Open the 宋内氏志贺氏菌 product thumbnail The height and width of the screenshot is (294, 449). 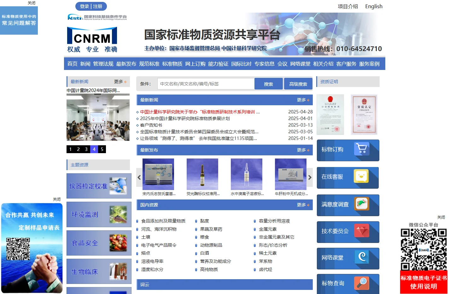[x=158, y=174]
